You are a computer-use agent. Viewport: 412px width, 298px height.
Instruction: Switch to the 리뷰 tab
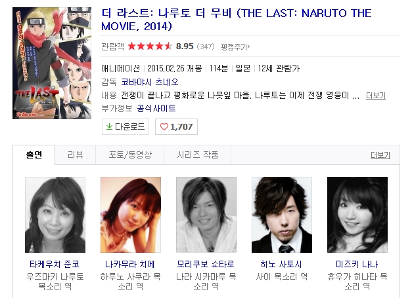tap(76, 155)
